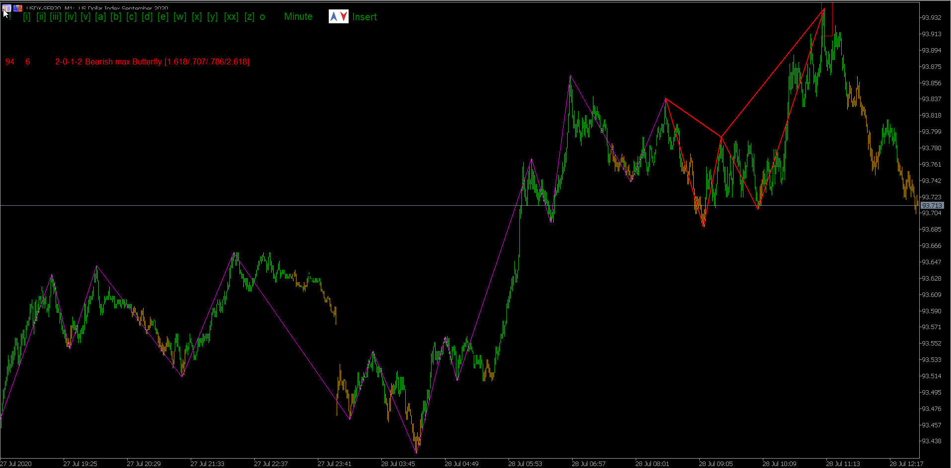Click the 28 Jul 08:01 time label

point(652,464)
